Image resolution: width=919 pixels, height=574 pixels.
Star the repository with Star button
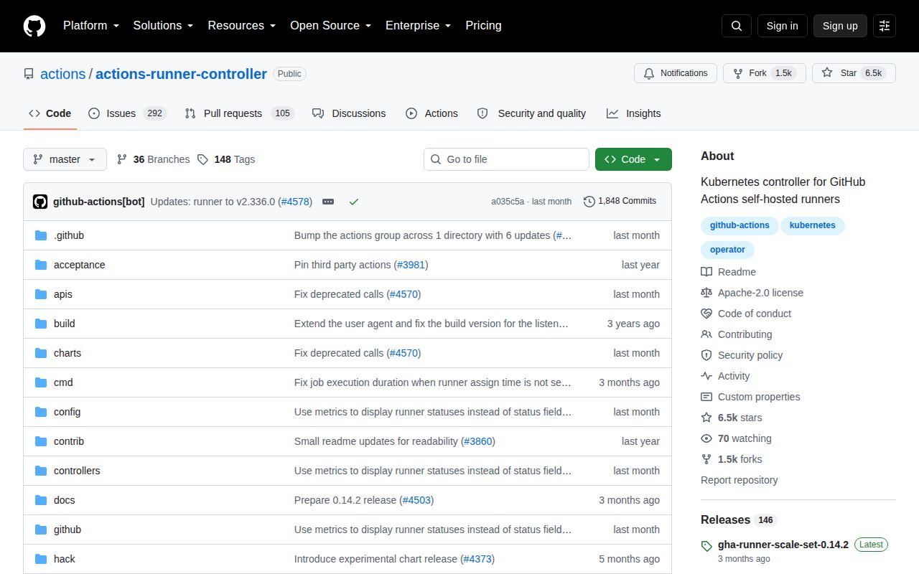tap(854, 73)
